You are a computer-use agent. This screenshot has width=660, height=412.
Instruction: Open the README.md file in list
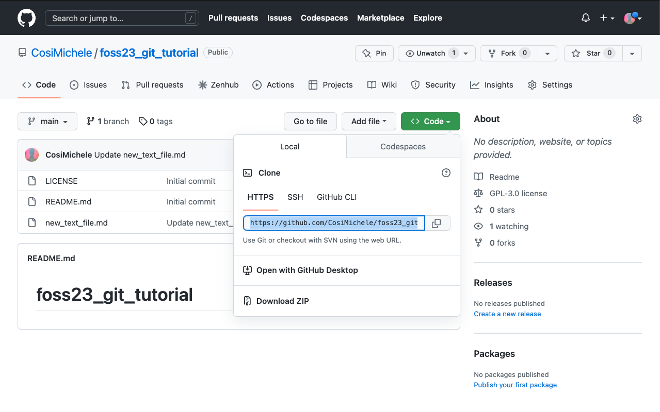(69, 202)
